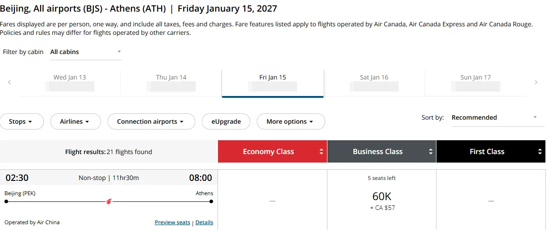Expand the Airlines filter

pyautogui.click(x=75, y=121)
